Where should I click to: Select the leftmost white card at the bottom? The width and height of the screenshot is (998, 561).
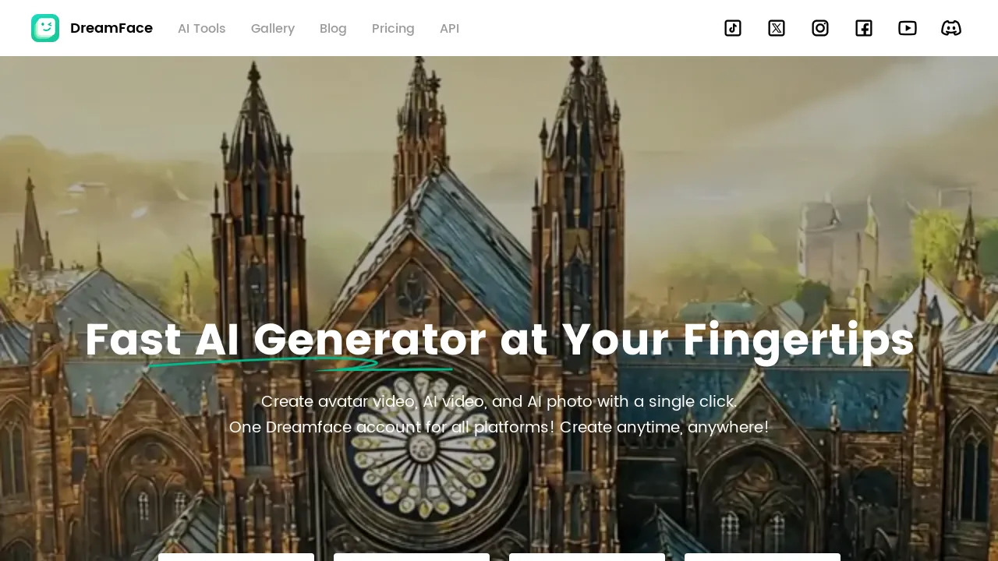click(x=236, y=557)
